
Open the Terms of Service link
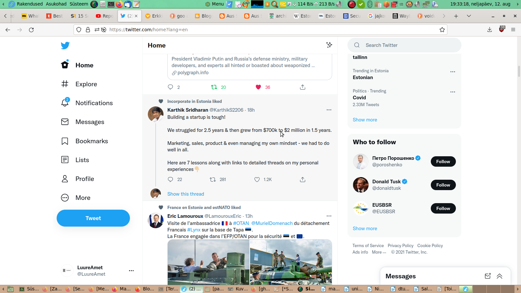368,245
